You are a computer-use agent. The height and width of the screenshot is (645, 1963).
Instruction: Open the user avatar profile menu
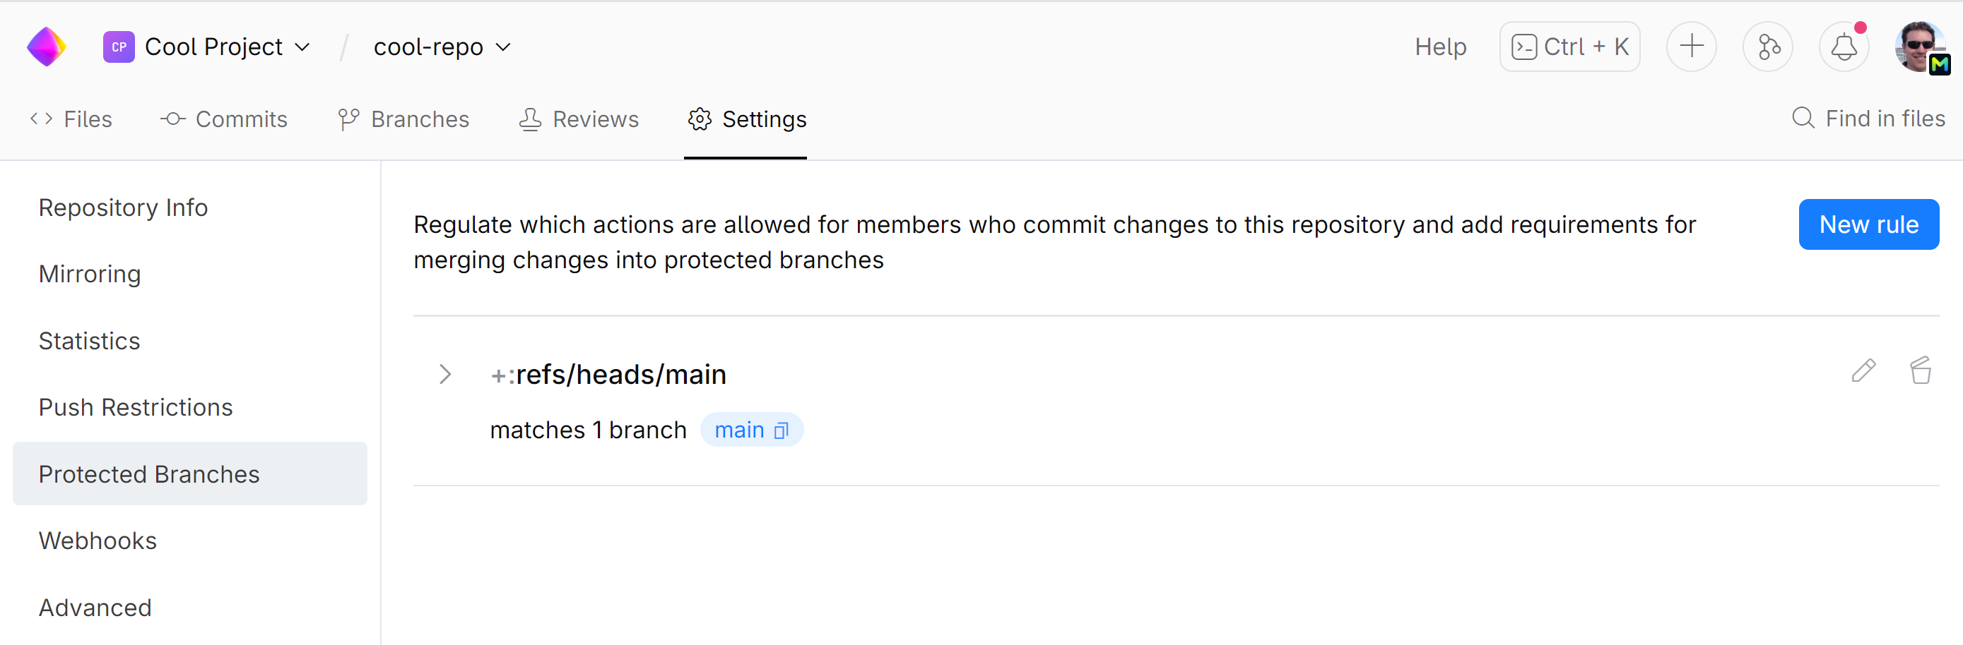(1918, 47)
